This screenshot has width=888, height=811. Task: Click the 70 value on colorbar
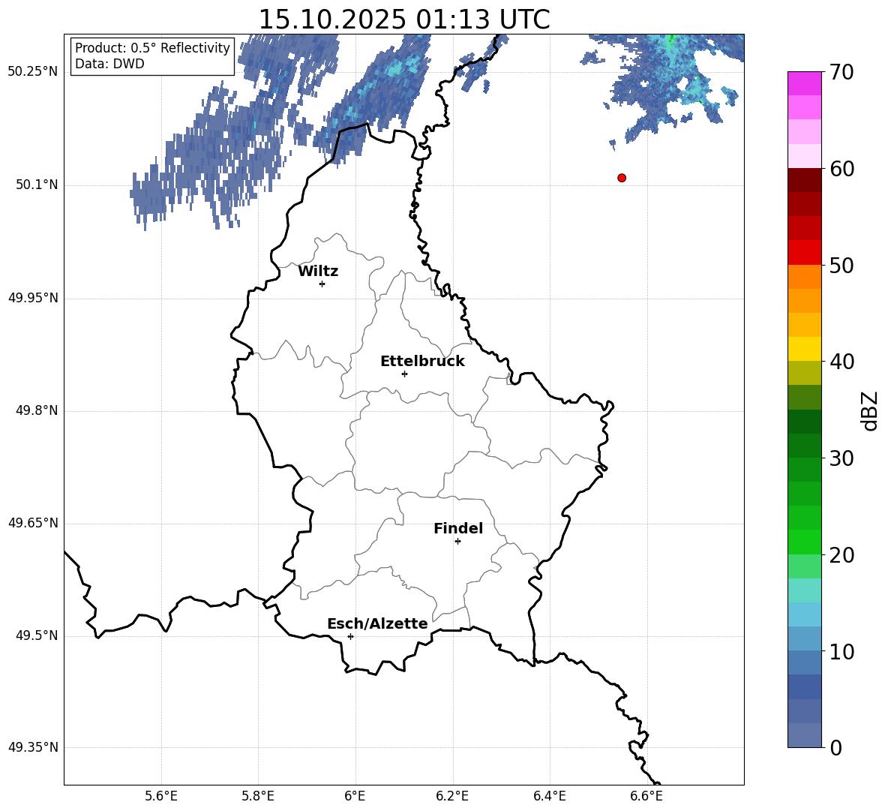pyautogui.click(x=841, y=72)
